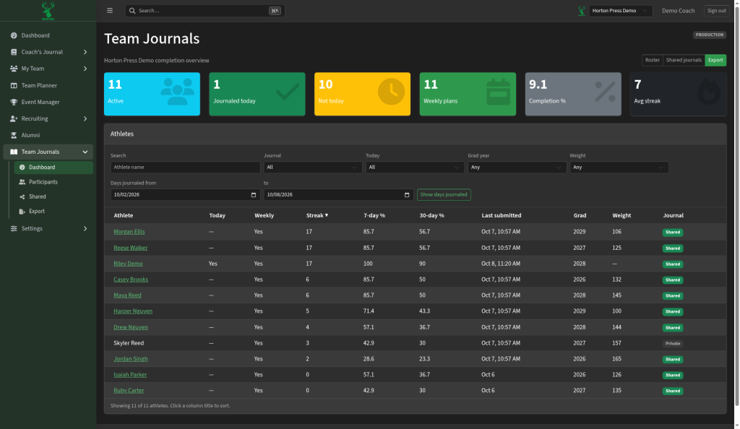Image resolution: width=740 pixels, height=429 pixels.
Task: Open Morgan Ellis athlete link
Action: [129, 232]
